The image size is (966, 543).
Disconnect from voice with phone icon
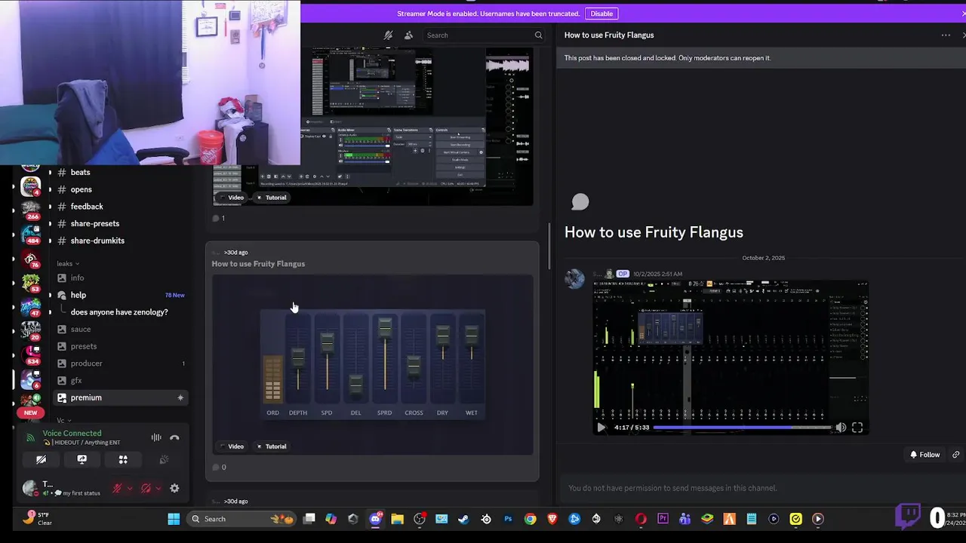pos(174,437)
